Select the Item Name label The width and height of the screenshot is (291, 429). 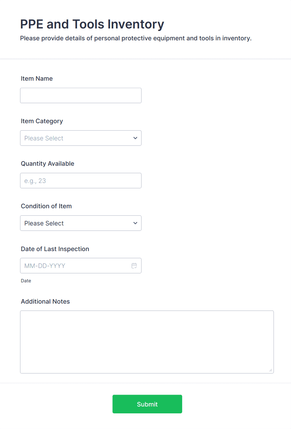(37, 78)
